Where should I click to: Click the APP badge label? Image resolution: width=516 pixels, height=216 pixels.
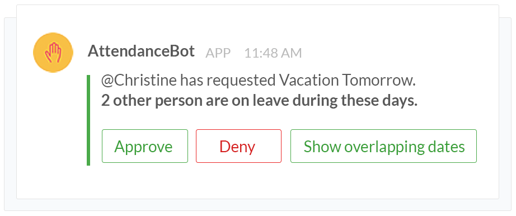pos(218,53)
